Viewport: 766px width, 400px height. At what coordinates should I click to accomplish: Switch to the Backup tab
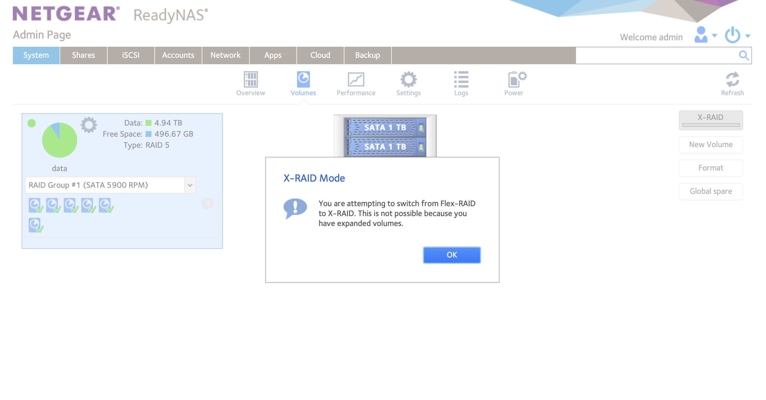coord(368,55)
